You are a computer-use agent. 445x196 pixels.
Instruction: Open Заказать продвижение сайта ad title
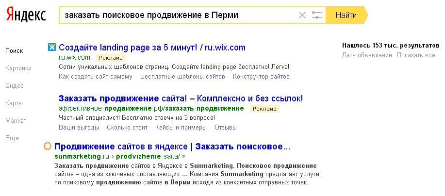coord(181,98)
